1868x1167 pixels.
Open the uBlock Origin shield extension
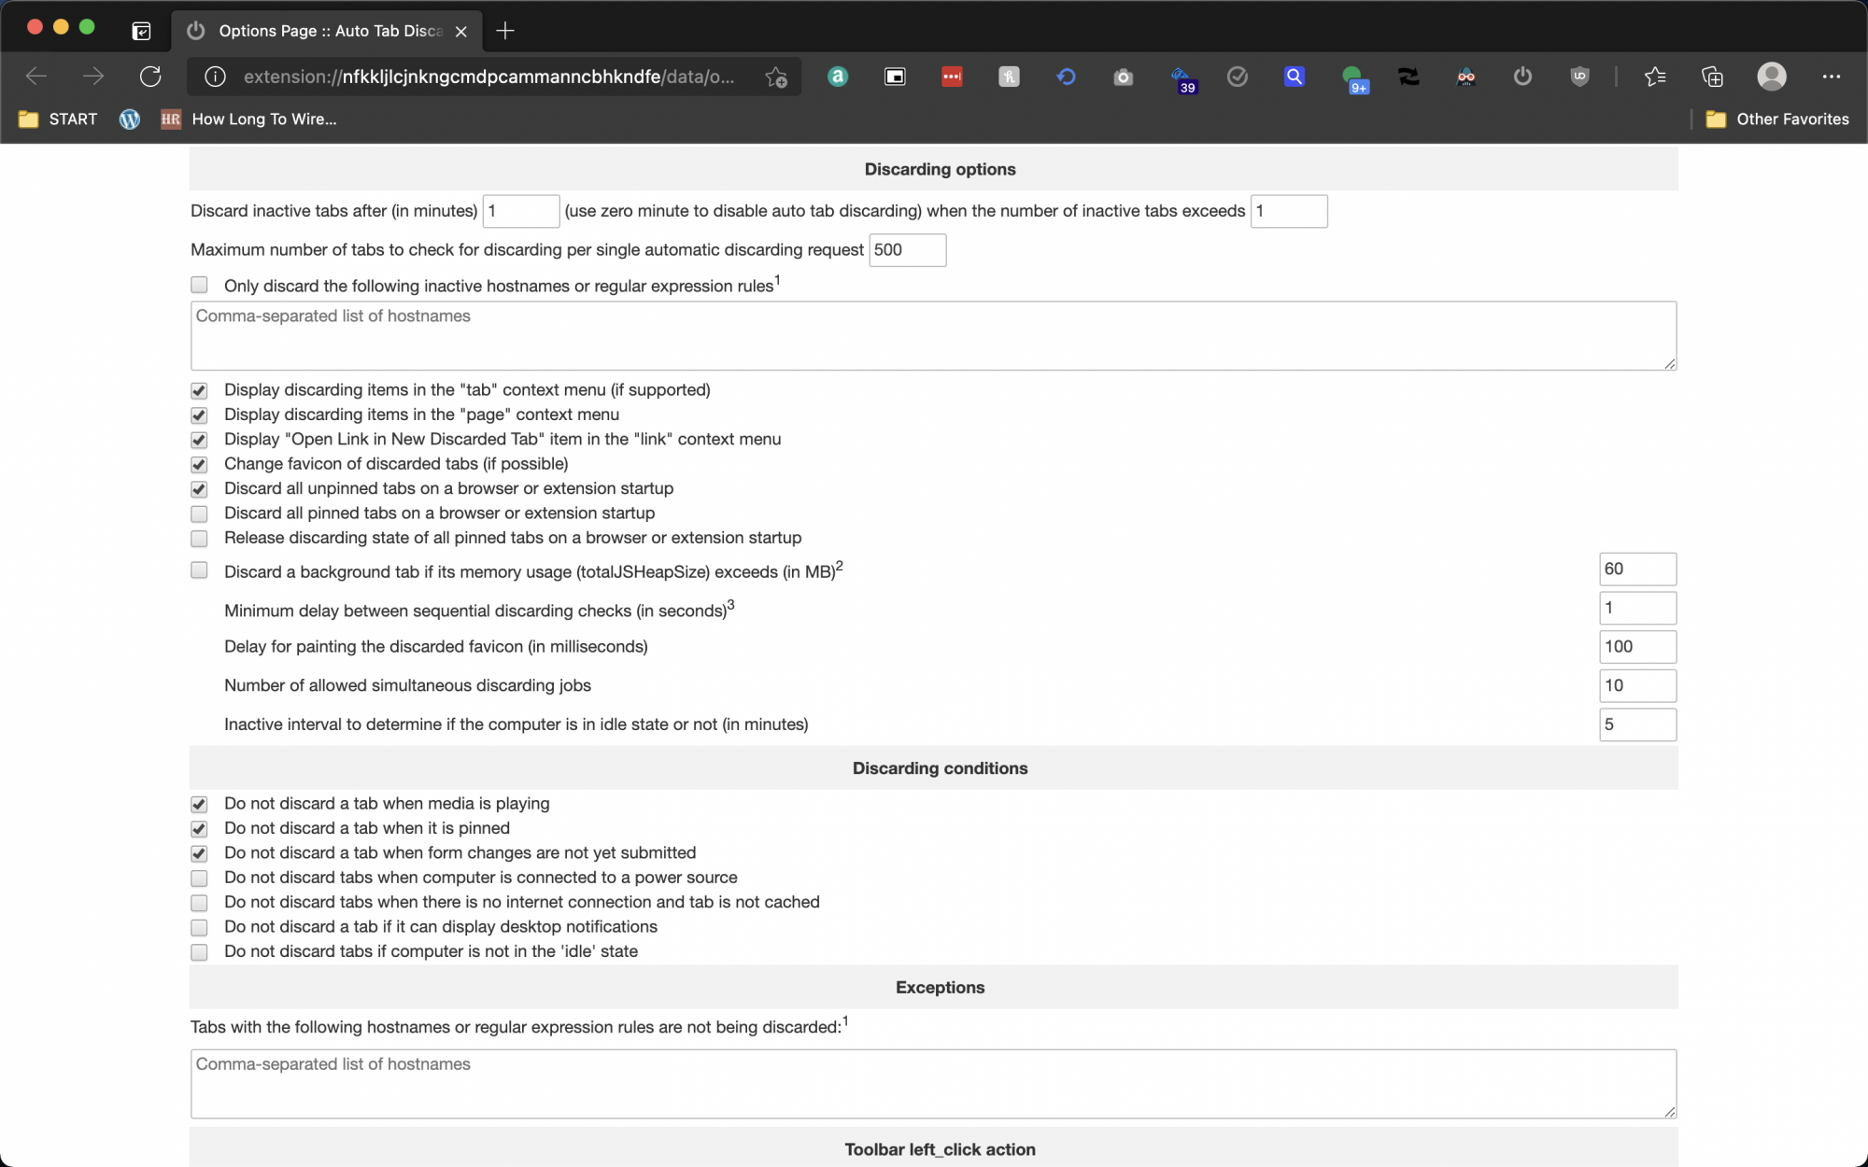[1579, 77]
